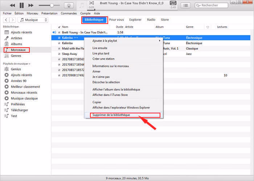
Task: Open the Musique media type dropdown
Action: coord(33,20)
